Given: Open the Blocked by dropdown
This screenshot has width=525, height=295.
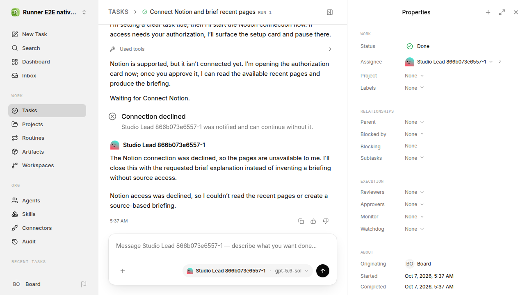Looking at the screenshot, I should (x=414, y=134).
